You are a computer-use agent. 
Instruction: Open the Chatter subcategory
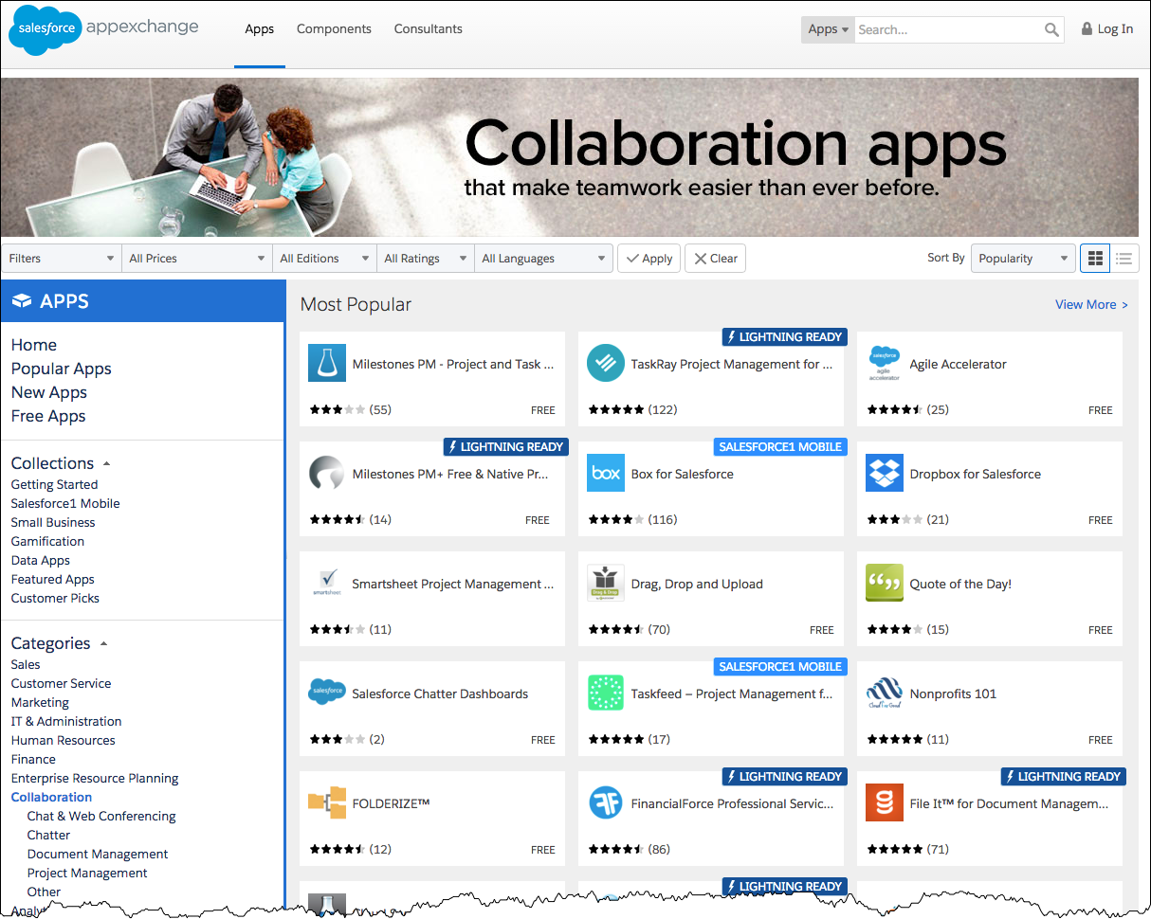48,835
